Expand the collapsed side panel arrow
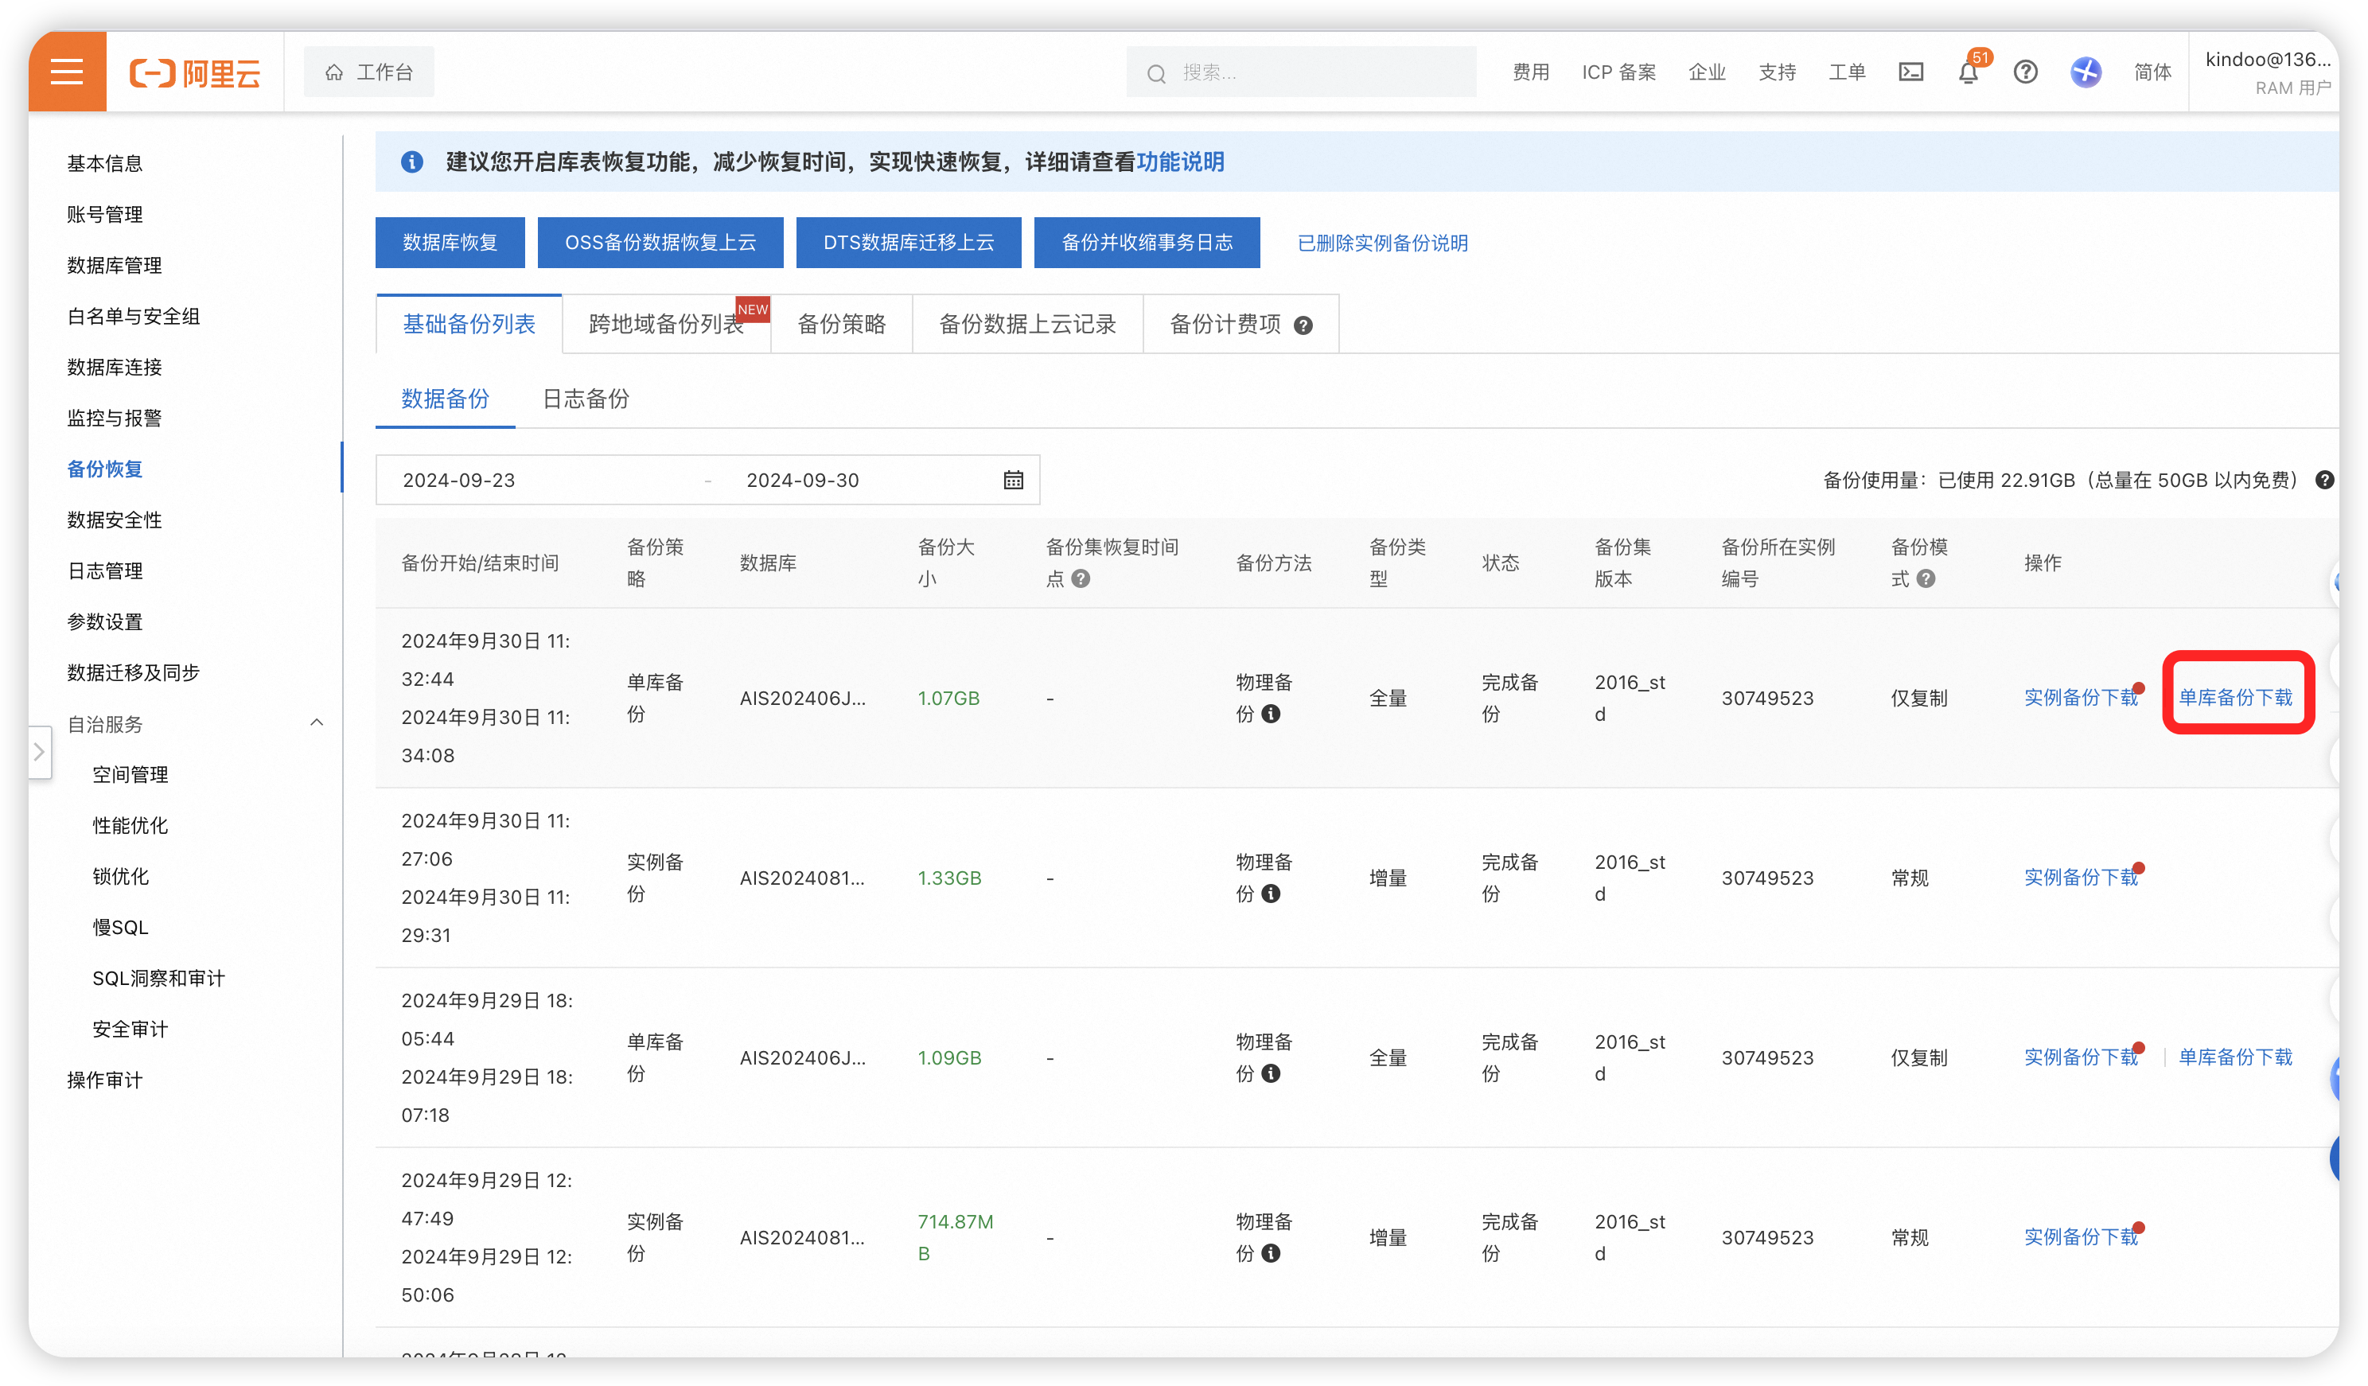This screenshot has width=2368, height=1386. click(x=40, y=752)
